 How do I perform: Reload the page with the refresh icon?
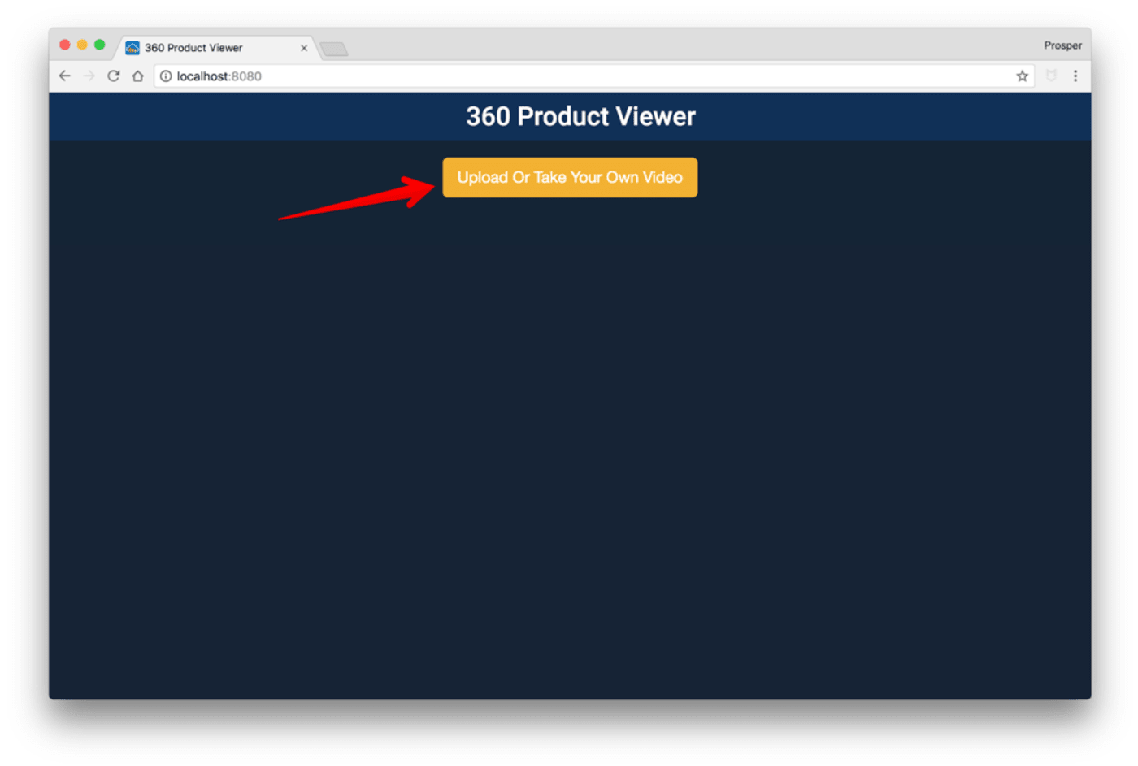(x=114, y=76)
